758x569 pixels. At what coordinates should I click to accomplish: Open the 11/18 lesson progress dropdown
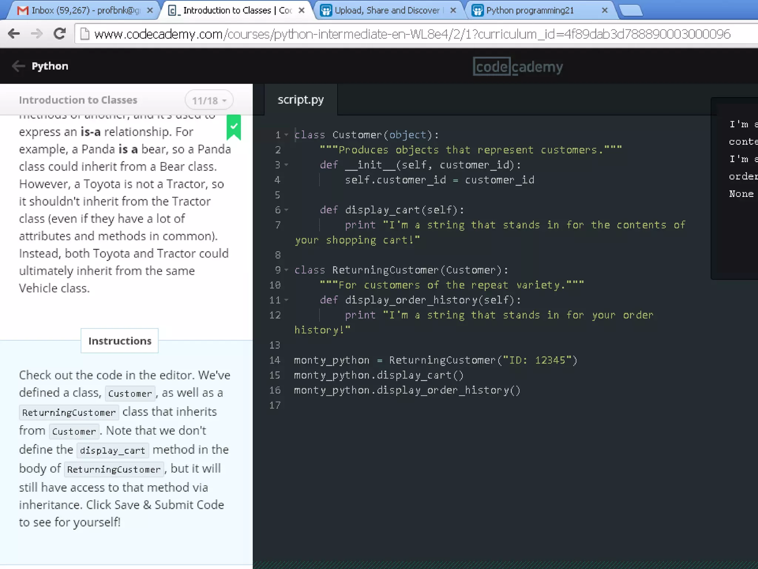[x=209, y=100]
